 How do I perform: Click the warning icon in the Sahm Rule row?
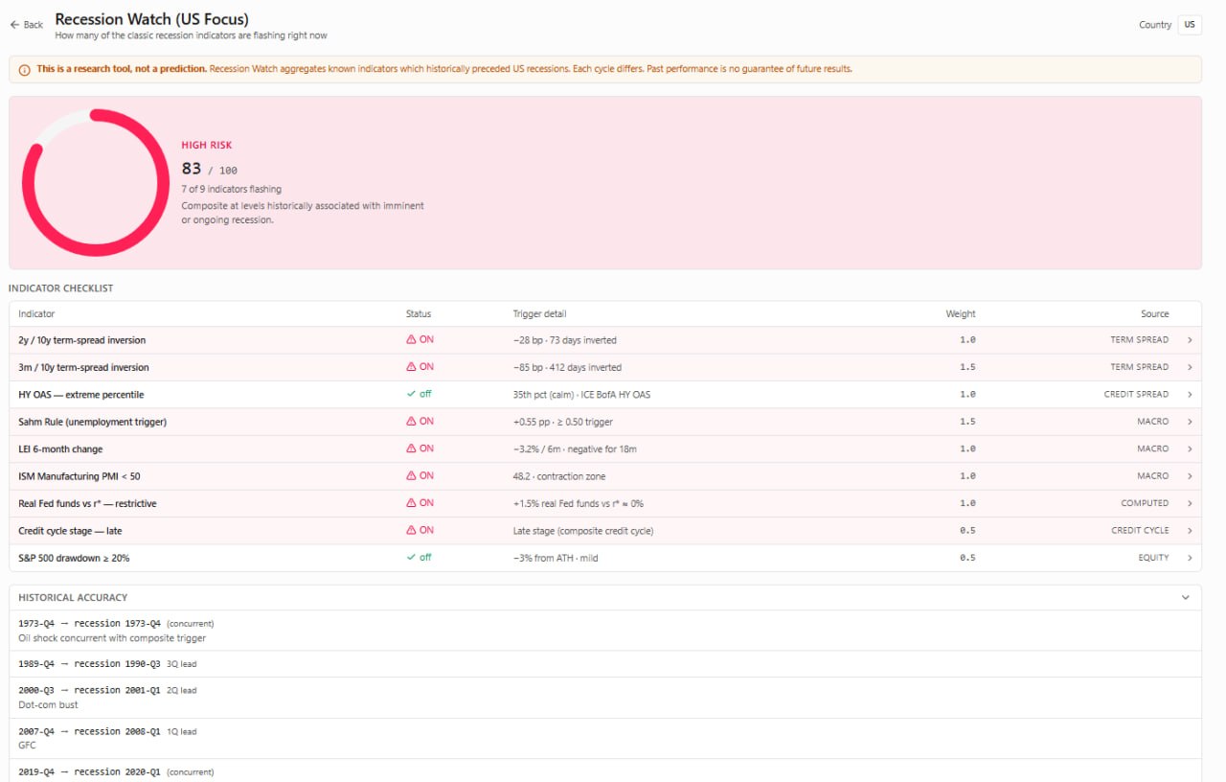click(411, 422)
